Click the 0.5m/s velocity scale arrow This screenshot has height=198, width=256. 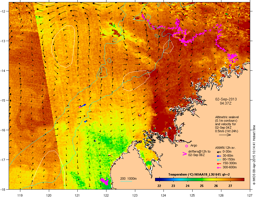[x=225, y=135]
